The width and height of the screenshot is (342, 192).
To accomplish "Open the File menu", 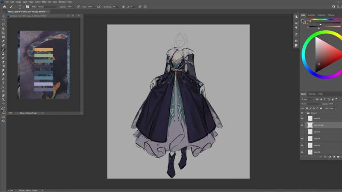I will click(7, 2).
